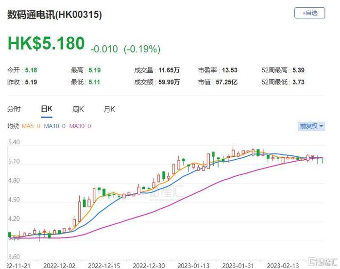Click the 市值 value 57.25亿
Screen dimensions: 340x269
click(x=227, y=82)
